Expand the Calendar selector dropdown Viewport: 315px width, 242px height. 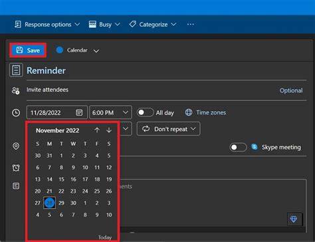pos(96,51)
